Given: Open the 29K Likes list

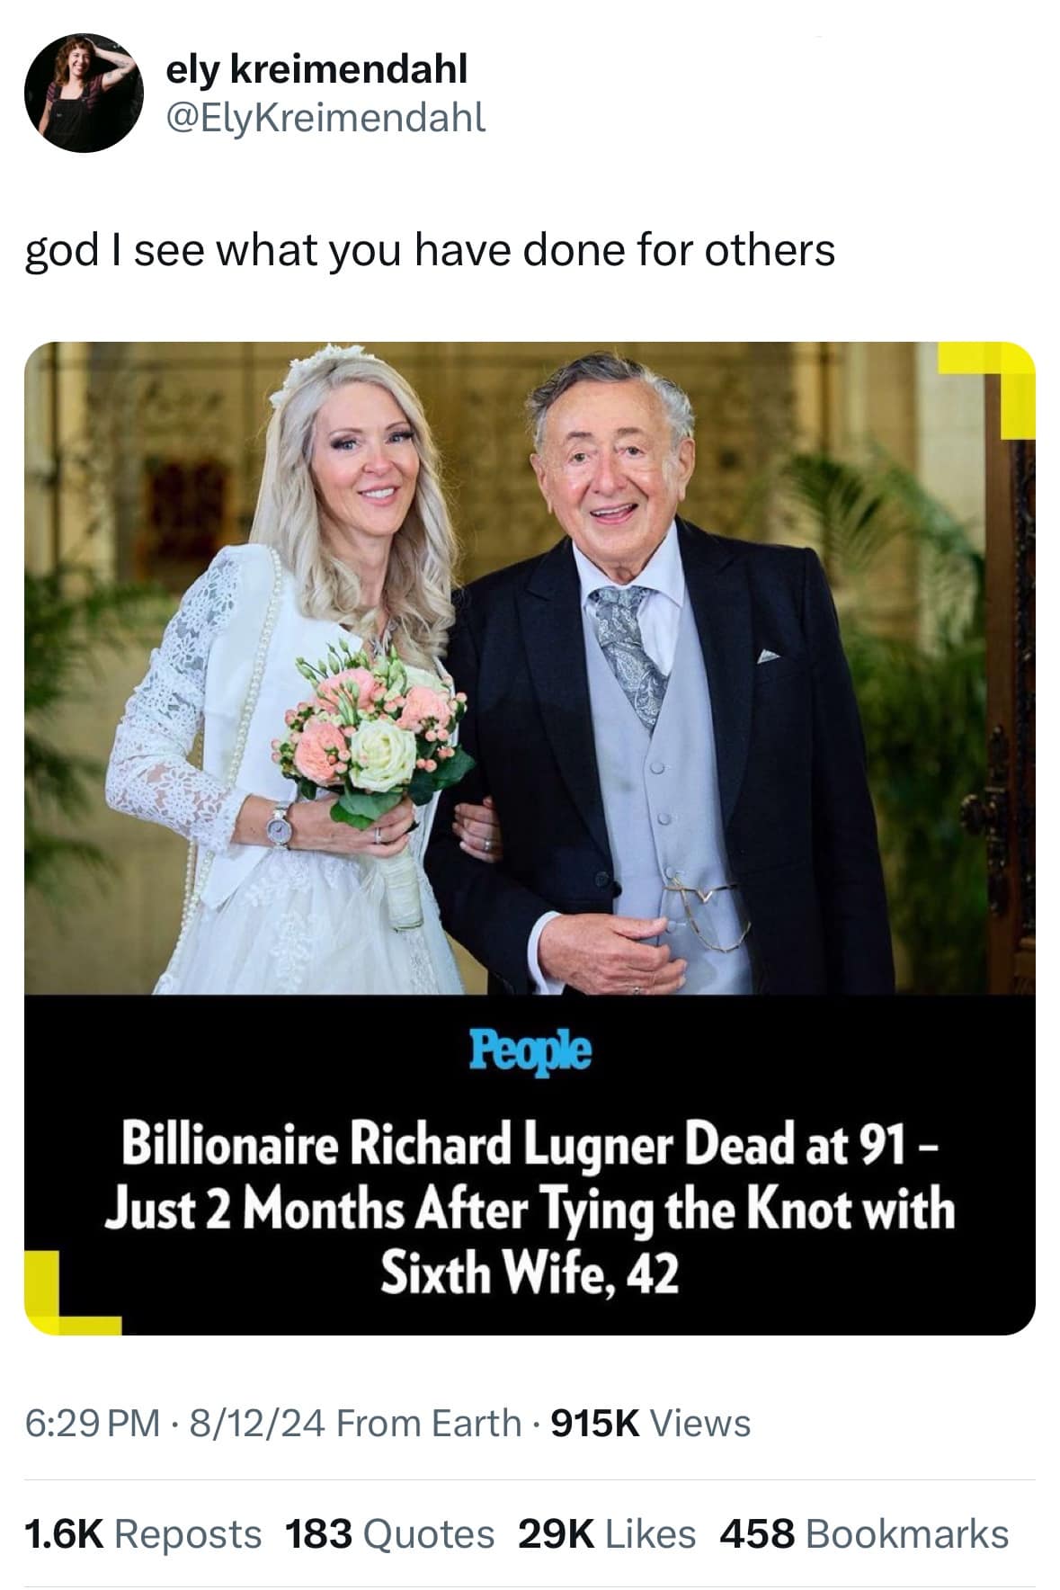Looking at the screenshot, I should 607,1534.
